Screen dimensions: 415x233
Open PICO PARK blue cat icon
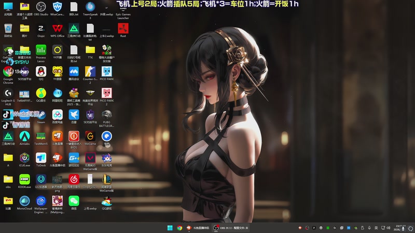107,72
